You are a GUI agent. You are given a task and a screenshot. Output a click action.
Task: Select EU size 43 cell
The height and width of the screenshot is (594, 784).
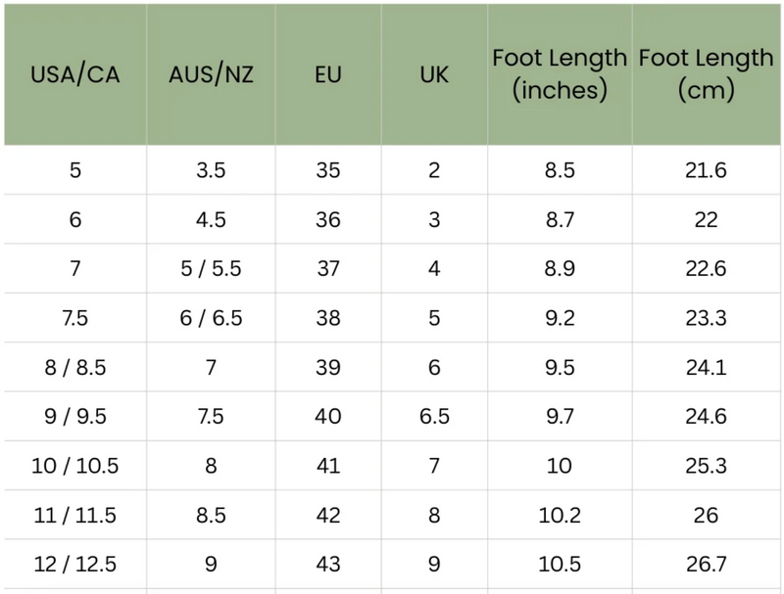(x=328, y=565)
